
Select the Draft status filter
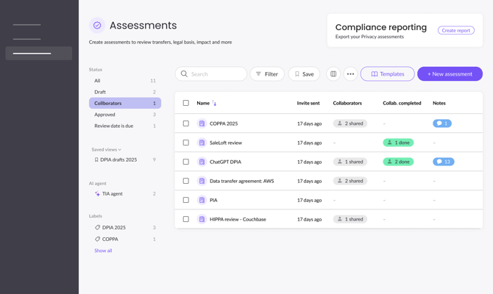(100, 92)
